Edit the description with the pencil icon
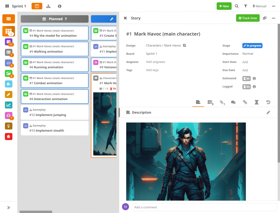Image resolution: width=280 pixels, height=213 pixels. (x=268, y=112)
